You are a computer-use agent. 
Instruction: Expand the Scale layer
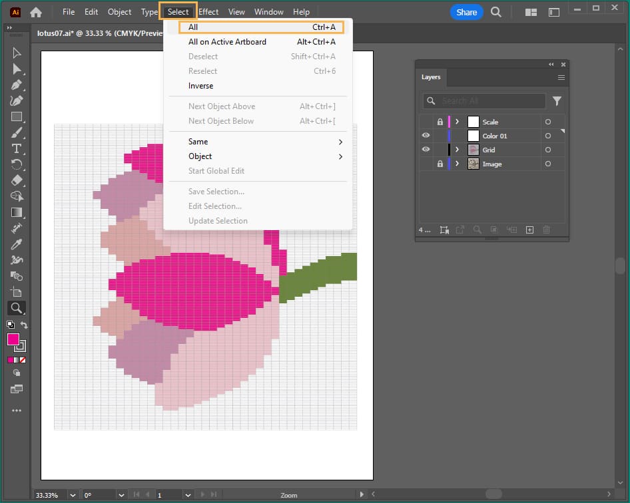point(457,122)
